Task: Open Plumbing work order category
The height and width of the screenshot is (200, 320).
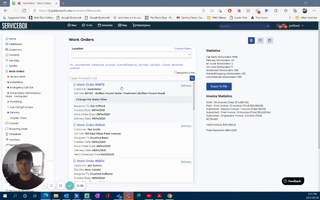Action: [x=14, y=102]
